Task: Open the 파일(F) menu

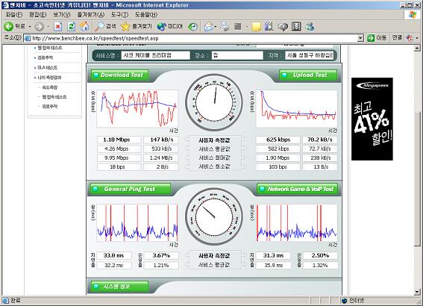Action: pyautogui.click(x=14, y=15)
